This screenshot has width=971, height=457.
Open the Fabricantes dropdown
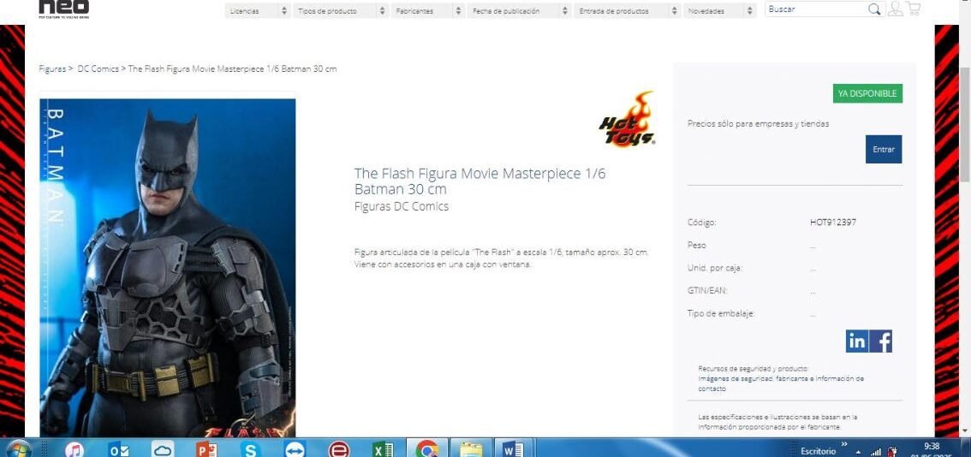point(427,10)
